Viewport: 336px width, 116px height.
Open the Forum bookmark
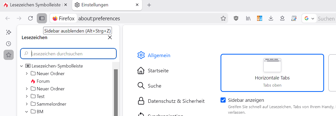click(43, 81)
